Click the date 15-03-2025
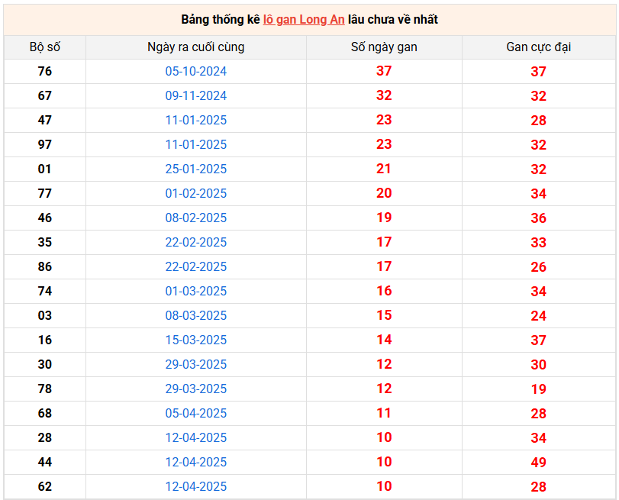The width and height of the screenshot is (619, 500). pyautogui.click(x=196, y=340)
